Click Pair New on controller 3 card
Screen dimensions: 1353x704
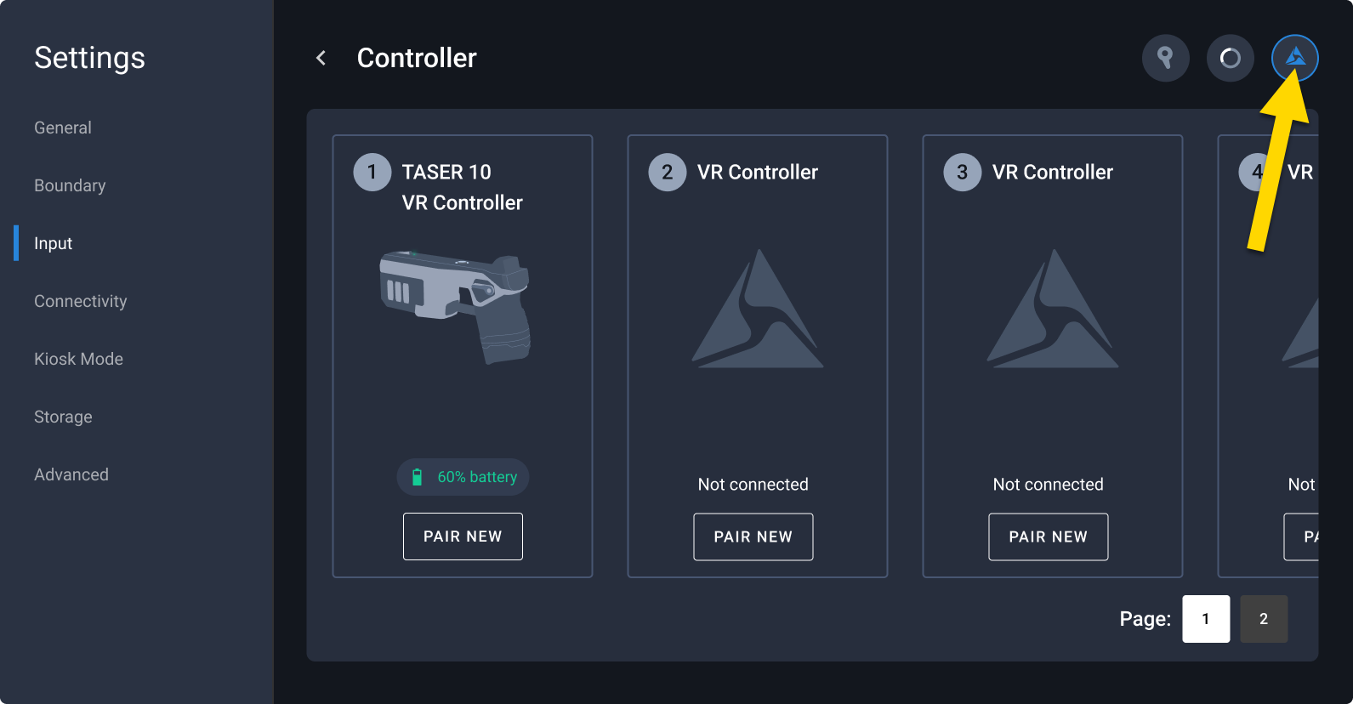[1048, 537]
